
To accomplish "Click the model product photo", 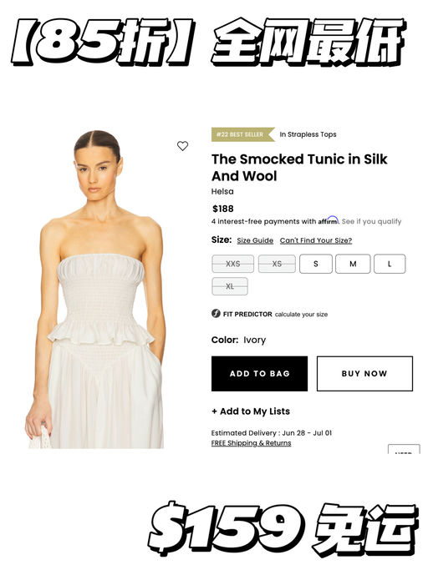I will coord(96,289).
